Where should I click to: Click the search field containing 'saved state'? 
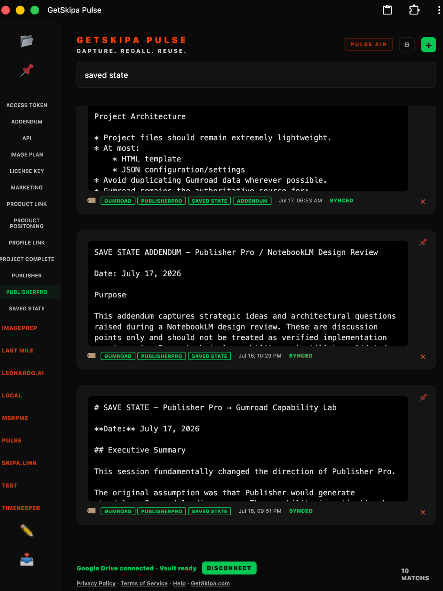pos(256,75)
